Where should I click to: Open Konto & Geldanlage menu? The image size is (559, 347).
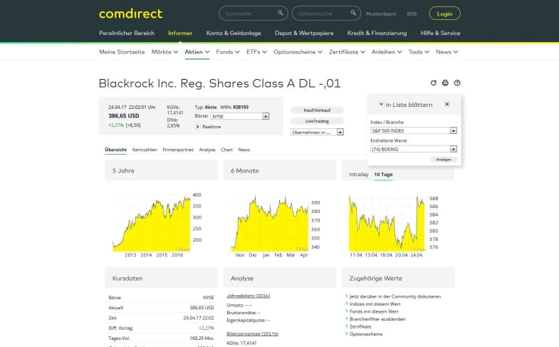tap(234, 33)
